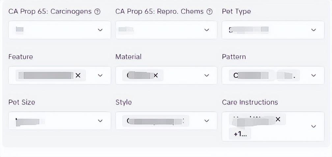Expand the Style dropdown chevron
The height and width of the screenshot is (157, 332).
pyautogui.click(x=207, y=121)
